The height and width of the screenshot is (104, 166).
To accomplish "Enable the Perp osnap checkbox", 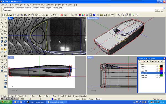I will pos(45,96).
